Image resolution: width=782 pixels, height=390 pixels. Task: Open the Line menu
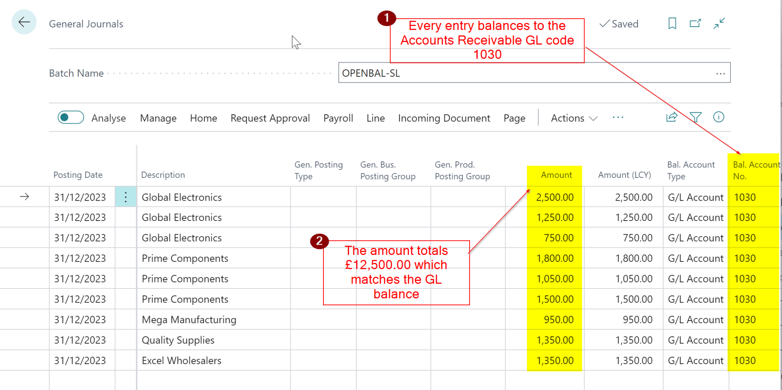tap(375, 118)
